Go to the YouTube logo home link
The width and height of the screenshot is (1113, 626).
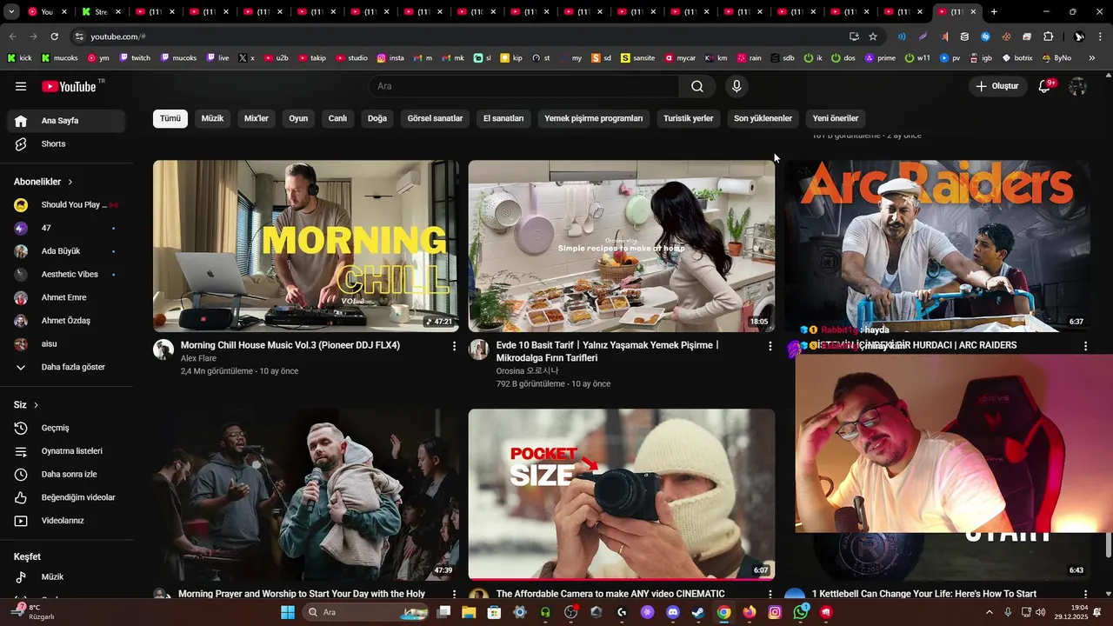pyautogui.click(x=69, y=86)
